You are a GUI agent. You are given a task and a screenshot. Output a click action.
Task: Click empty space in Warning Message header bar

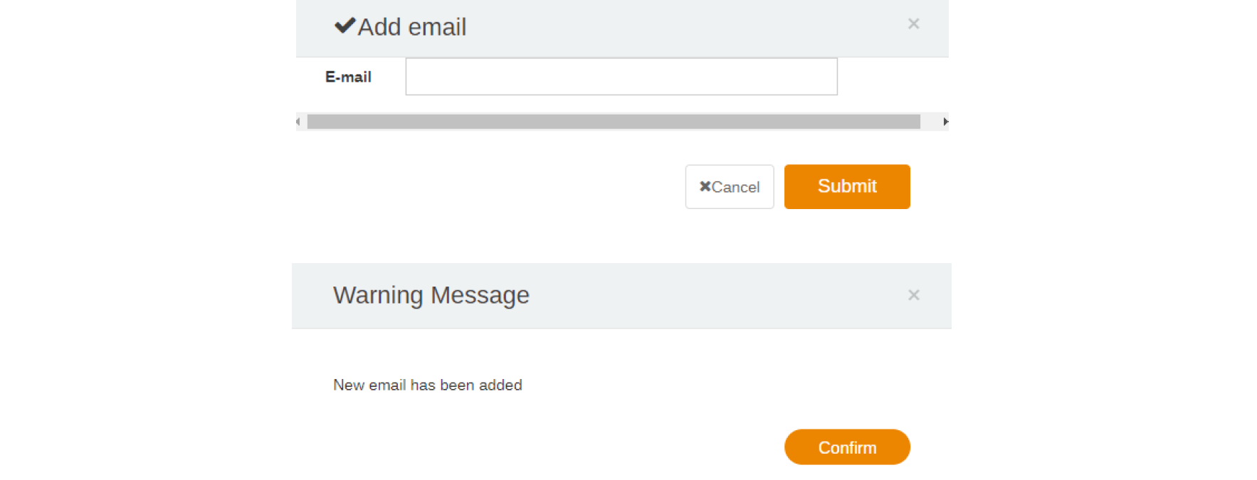pos(712,295)
